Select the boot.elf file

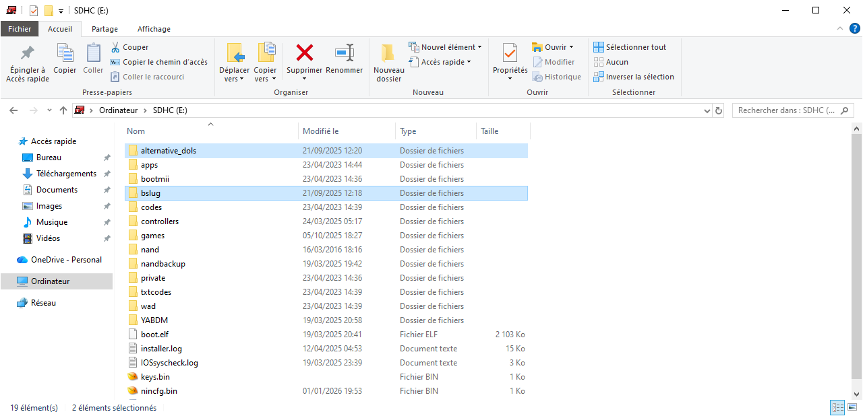click(x=327, y=335)
